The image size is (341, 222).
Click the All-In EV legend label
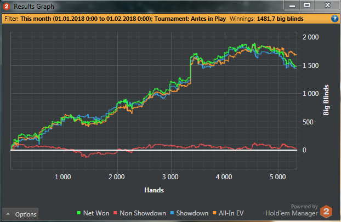231,213
